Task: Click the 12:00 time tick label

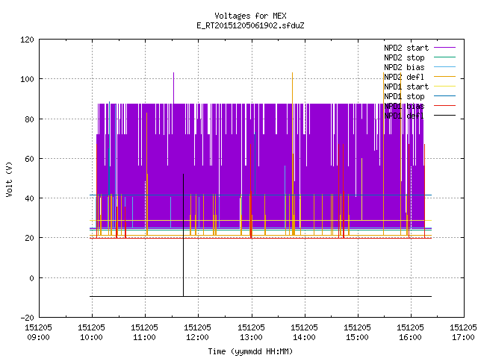Action: pyautogui.click(x=197, y=337)
